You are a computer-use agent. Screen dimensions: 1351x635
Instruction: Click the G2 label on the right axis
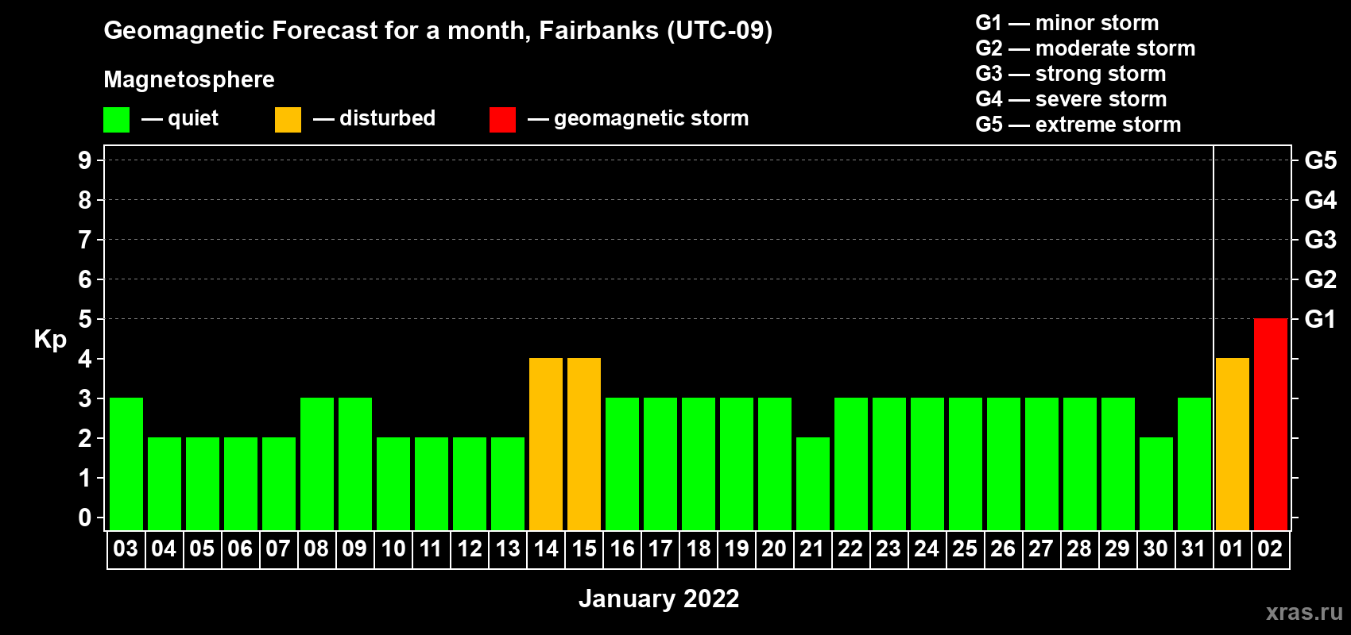pyautogui.click(x=1320, y=279)
